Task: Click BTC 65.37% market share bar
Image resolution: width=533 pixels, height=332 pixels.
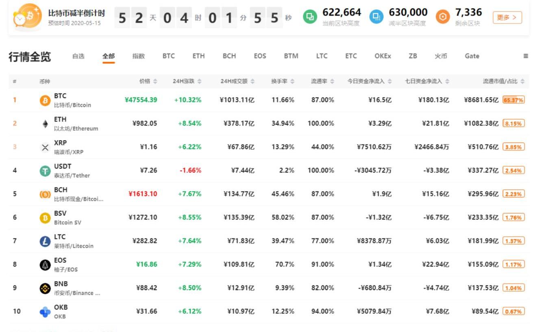Action: click(x=513, y=100)
